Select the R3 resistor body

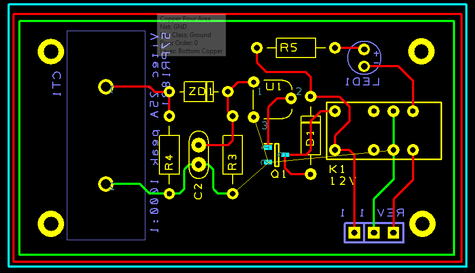(x=232, y=155)
